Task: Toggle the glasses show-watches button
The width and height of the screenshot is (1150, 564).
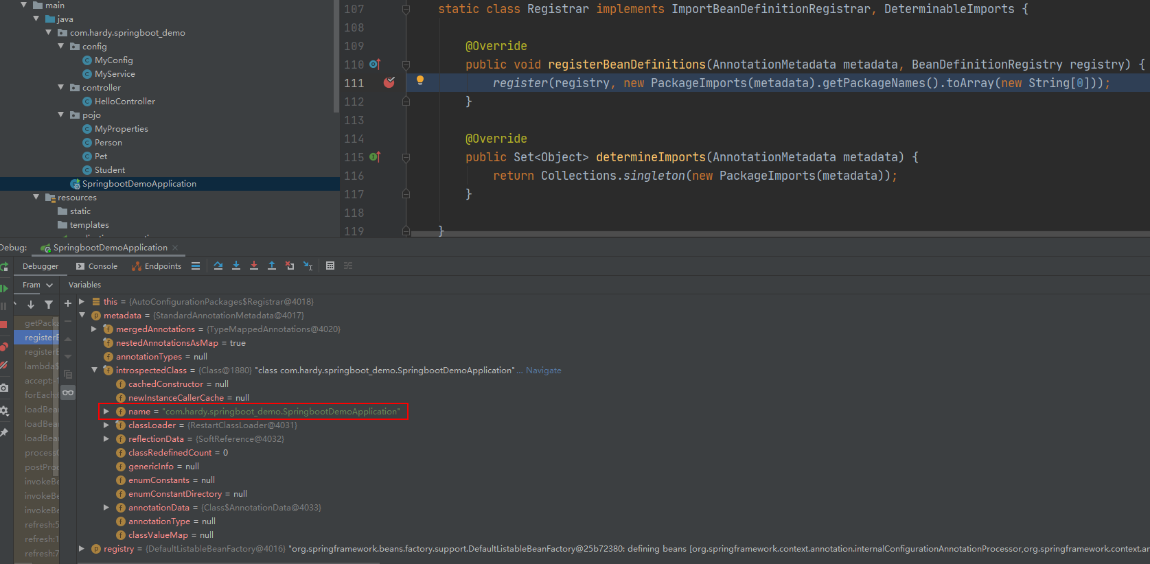Action: pyautogui.click(x=67, y=392)
